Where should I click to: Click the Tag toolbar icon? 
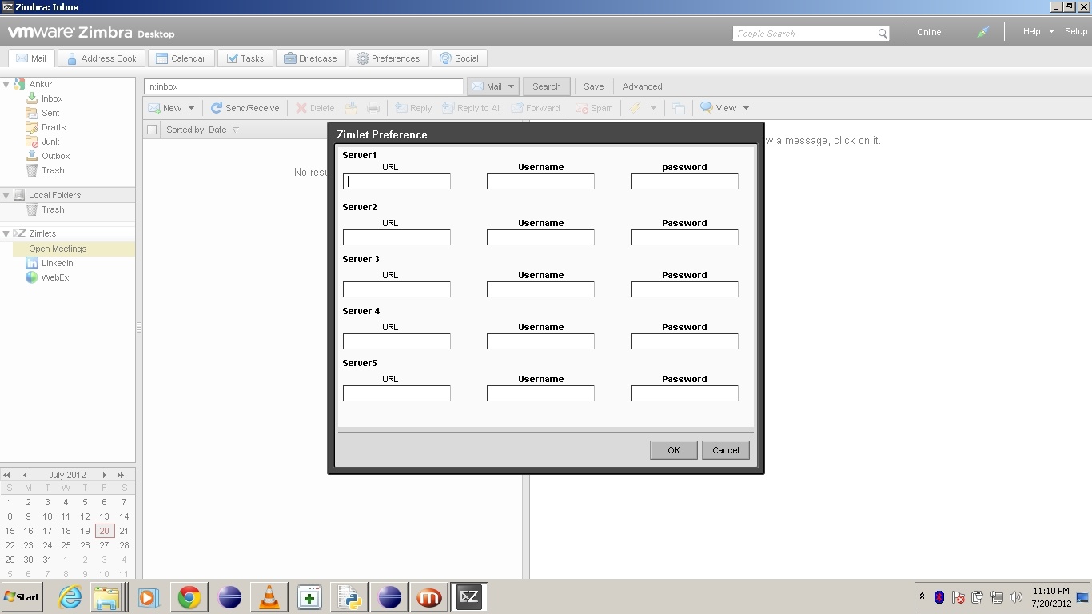point(635,108)
